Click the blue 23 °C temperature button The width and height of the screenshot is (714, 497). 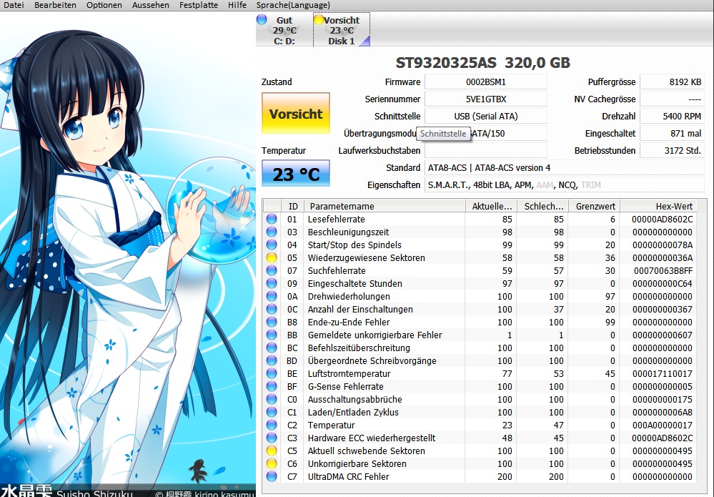click(x=295, y=174)
